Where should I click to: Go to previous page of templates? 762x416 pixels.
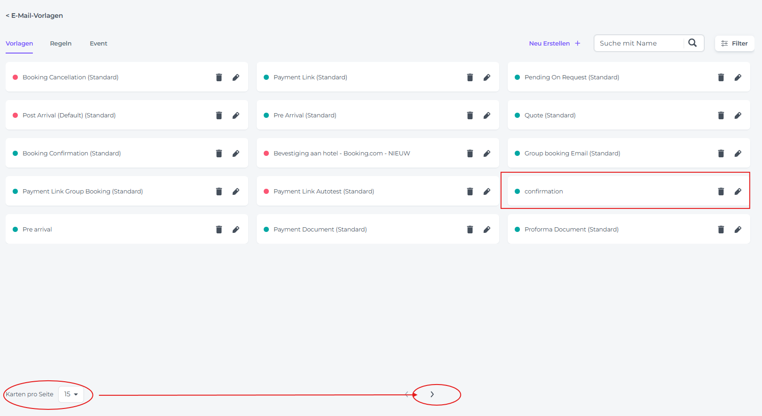(x=407, y=394)
